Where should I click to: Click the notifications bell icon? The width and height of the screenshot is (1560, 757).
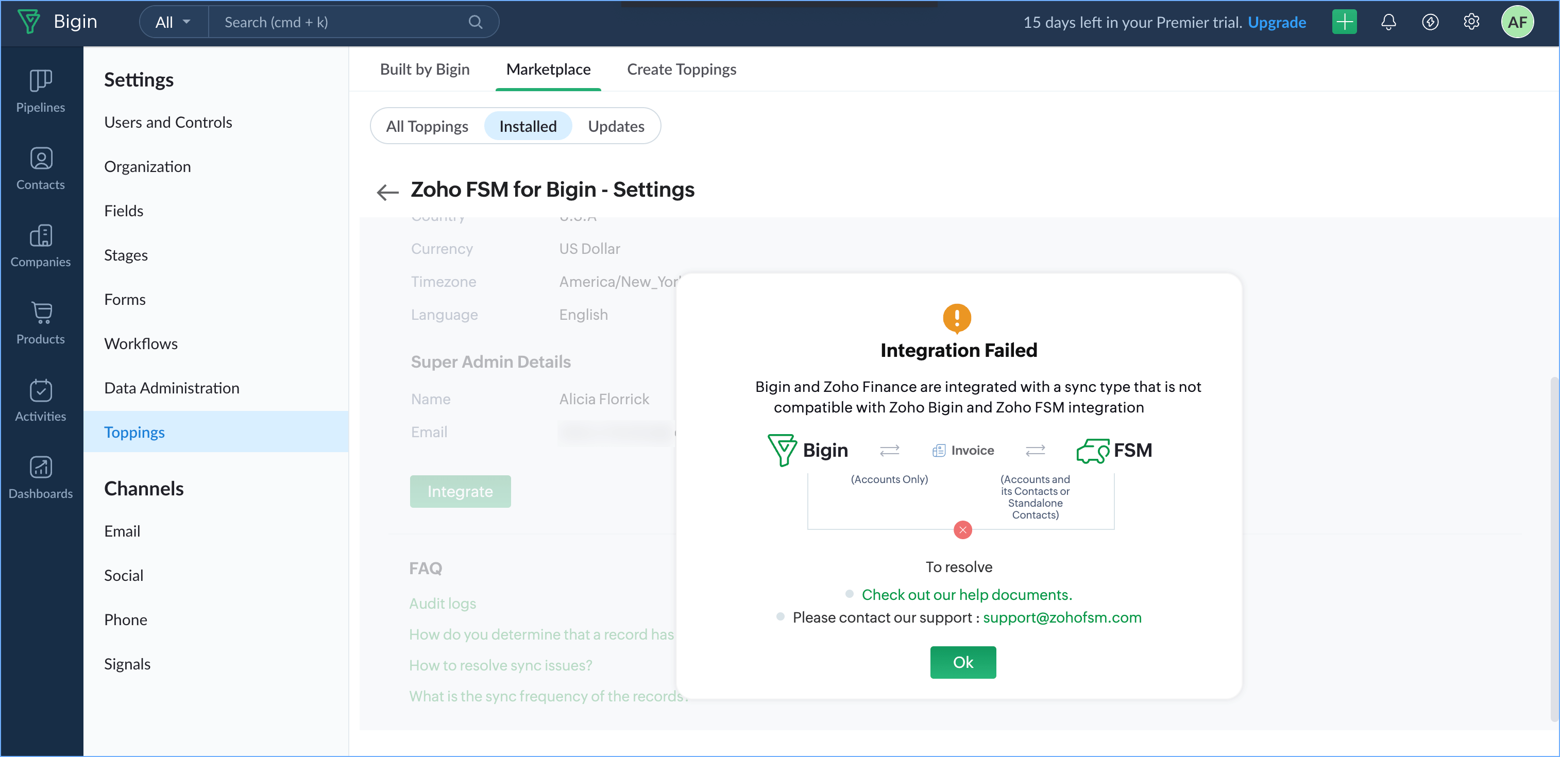click(1388, 22)
